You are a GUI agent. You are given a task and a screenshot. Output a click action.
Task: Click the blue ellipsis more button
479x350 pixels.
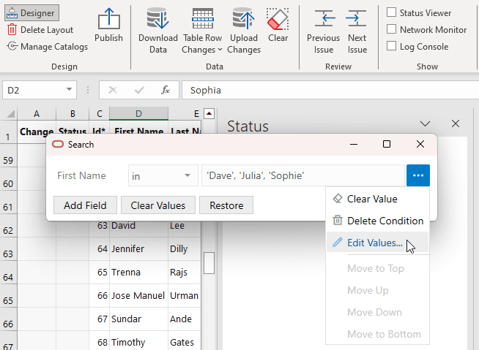click(418, 175)
